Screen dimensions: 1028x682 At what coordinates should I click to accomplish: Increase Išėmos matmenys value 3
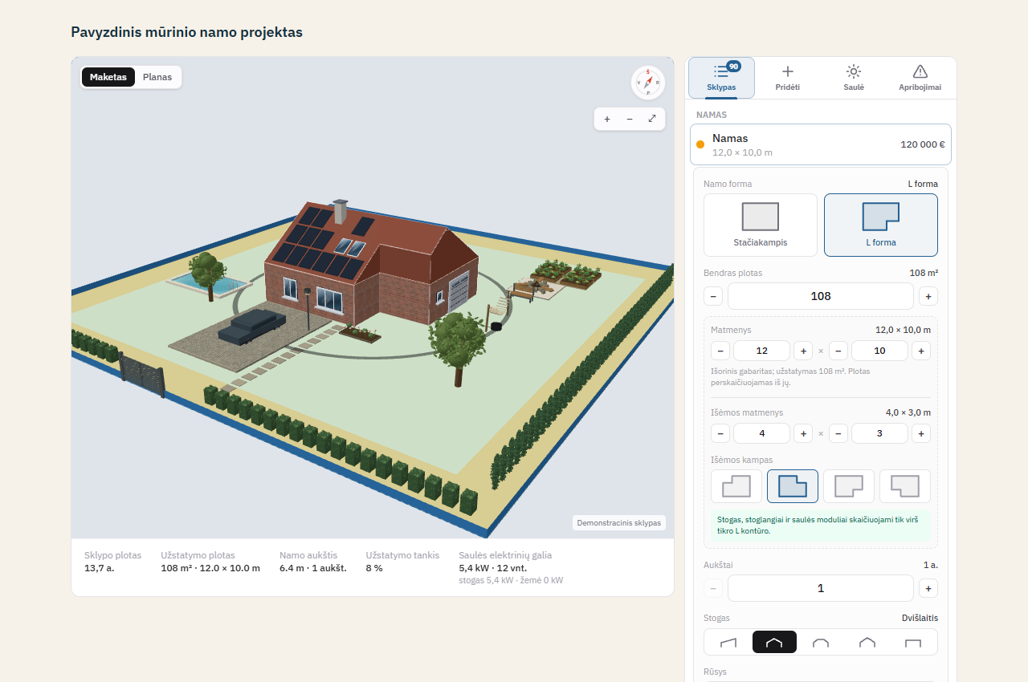pyautogui.click(x=921, y=433)
